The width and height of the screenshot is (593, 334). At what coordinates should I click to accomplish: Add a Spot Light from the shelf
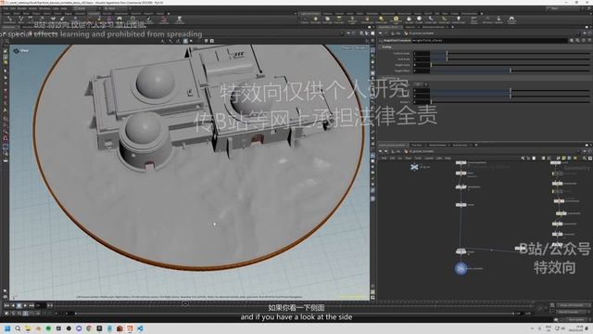[x=327, y=19]
